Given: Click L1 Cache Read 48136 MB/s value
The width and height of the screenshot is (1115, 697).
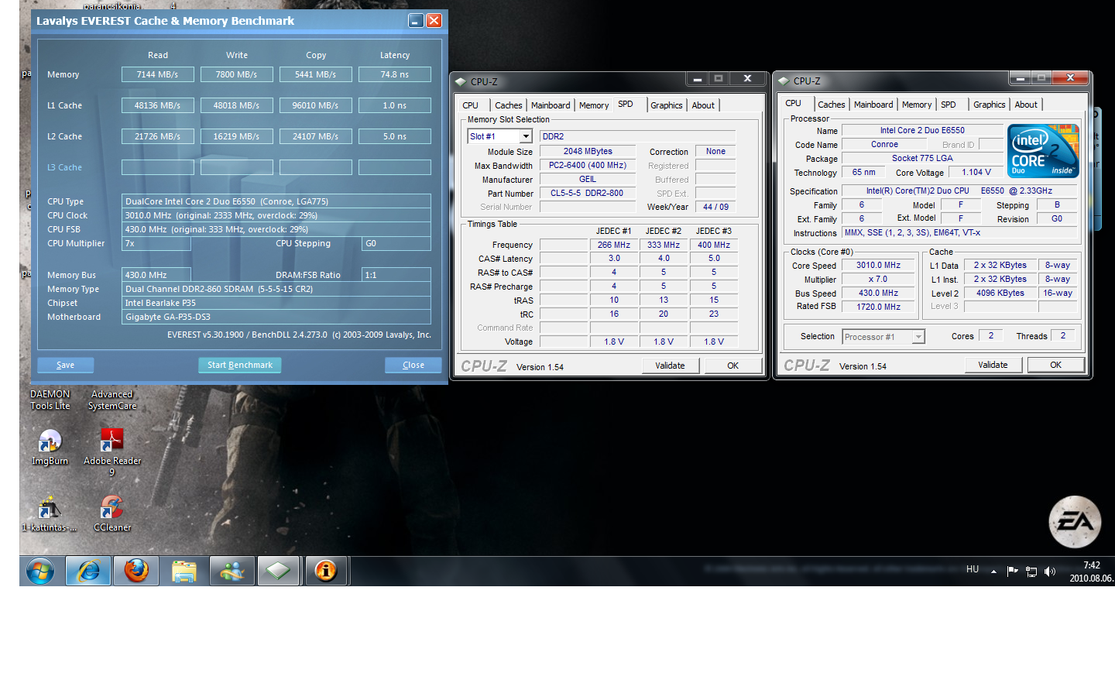Looking at the screenshot, I should pyautogui.click(x=158, y=105).
